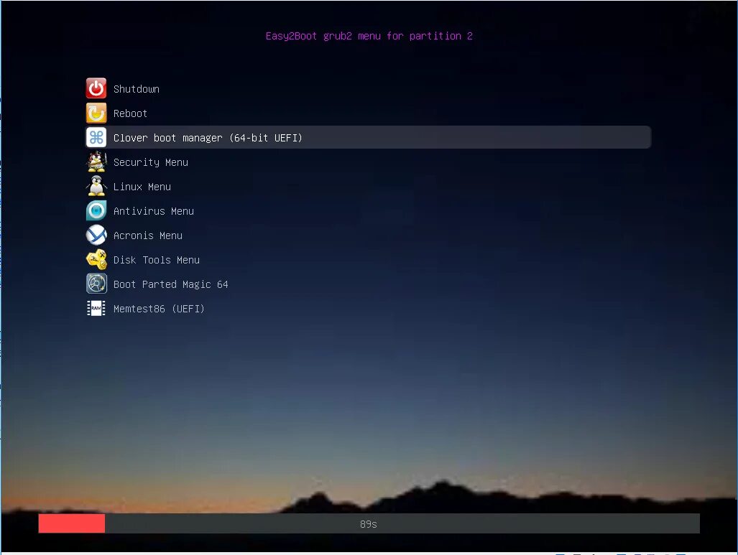738x555 pixels.
Task: Open the Linux Menu entry
Action: point(142,187)
